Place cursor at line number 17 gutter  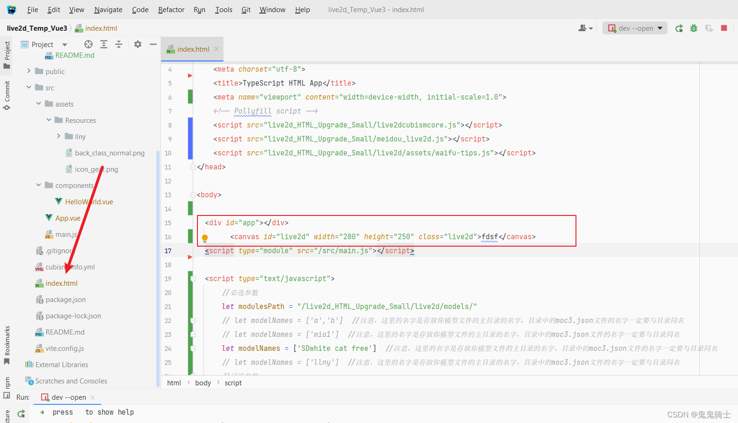coord(168,251)
